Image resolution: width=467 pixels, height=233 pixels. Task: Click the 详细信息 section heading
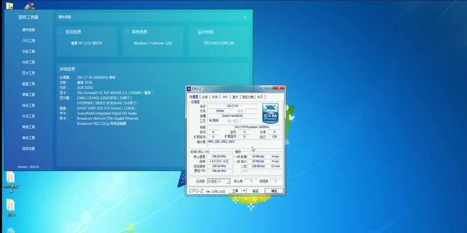point(67,69)
